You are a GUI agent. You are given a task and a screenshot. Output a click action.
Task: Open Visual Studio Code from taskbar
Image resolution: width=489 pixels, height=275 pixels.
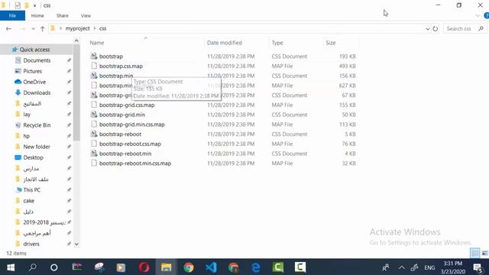pyautogui.click(x=211, y=267)
